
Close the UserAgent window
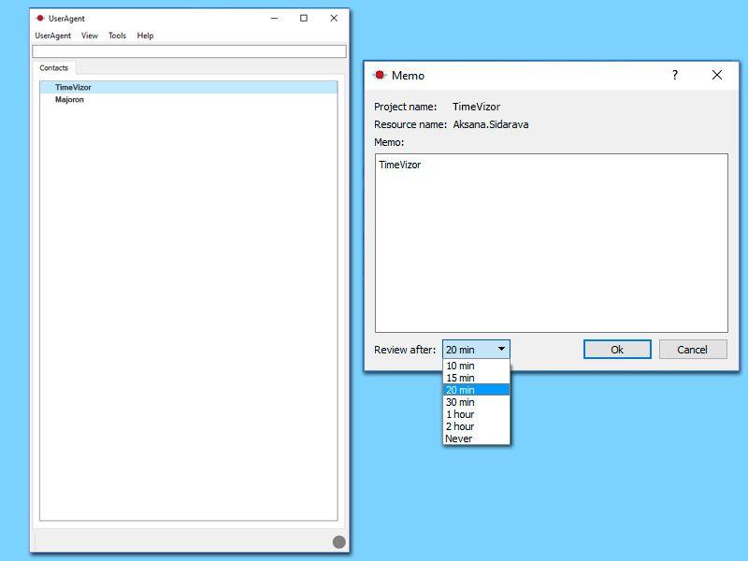pyautogui.click(x=334, y=18)
